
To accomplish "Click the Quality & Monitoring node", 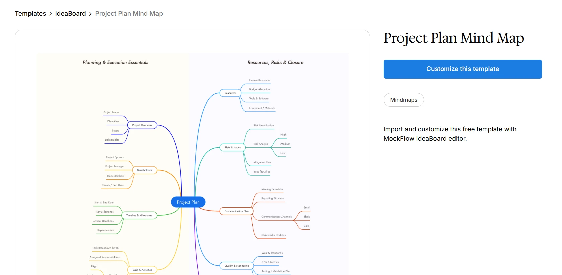I will click(237, 266).
